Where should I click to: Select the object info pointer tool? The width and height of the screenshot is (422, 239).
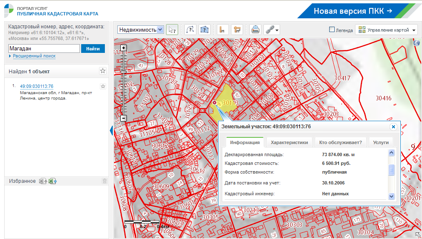pos(172,30)
